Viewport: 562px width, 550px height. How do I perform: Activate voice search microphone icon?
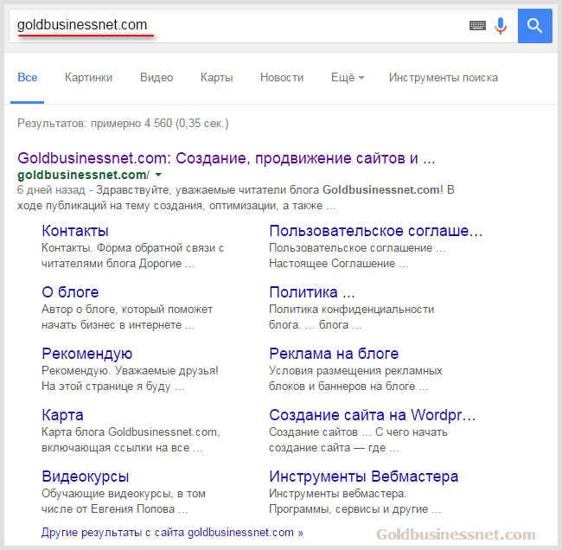tap(501, 26)
